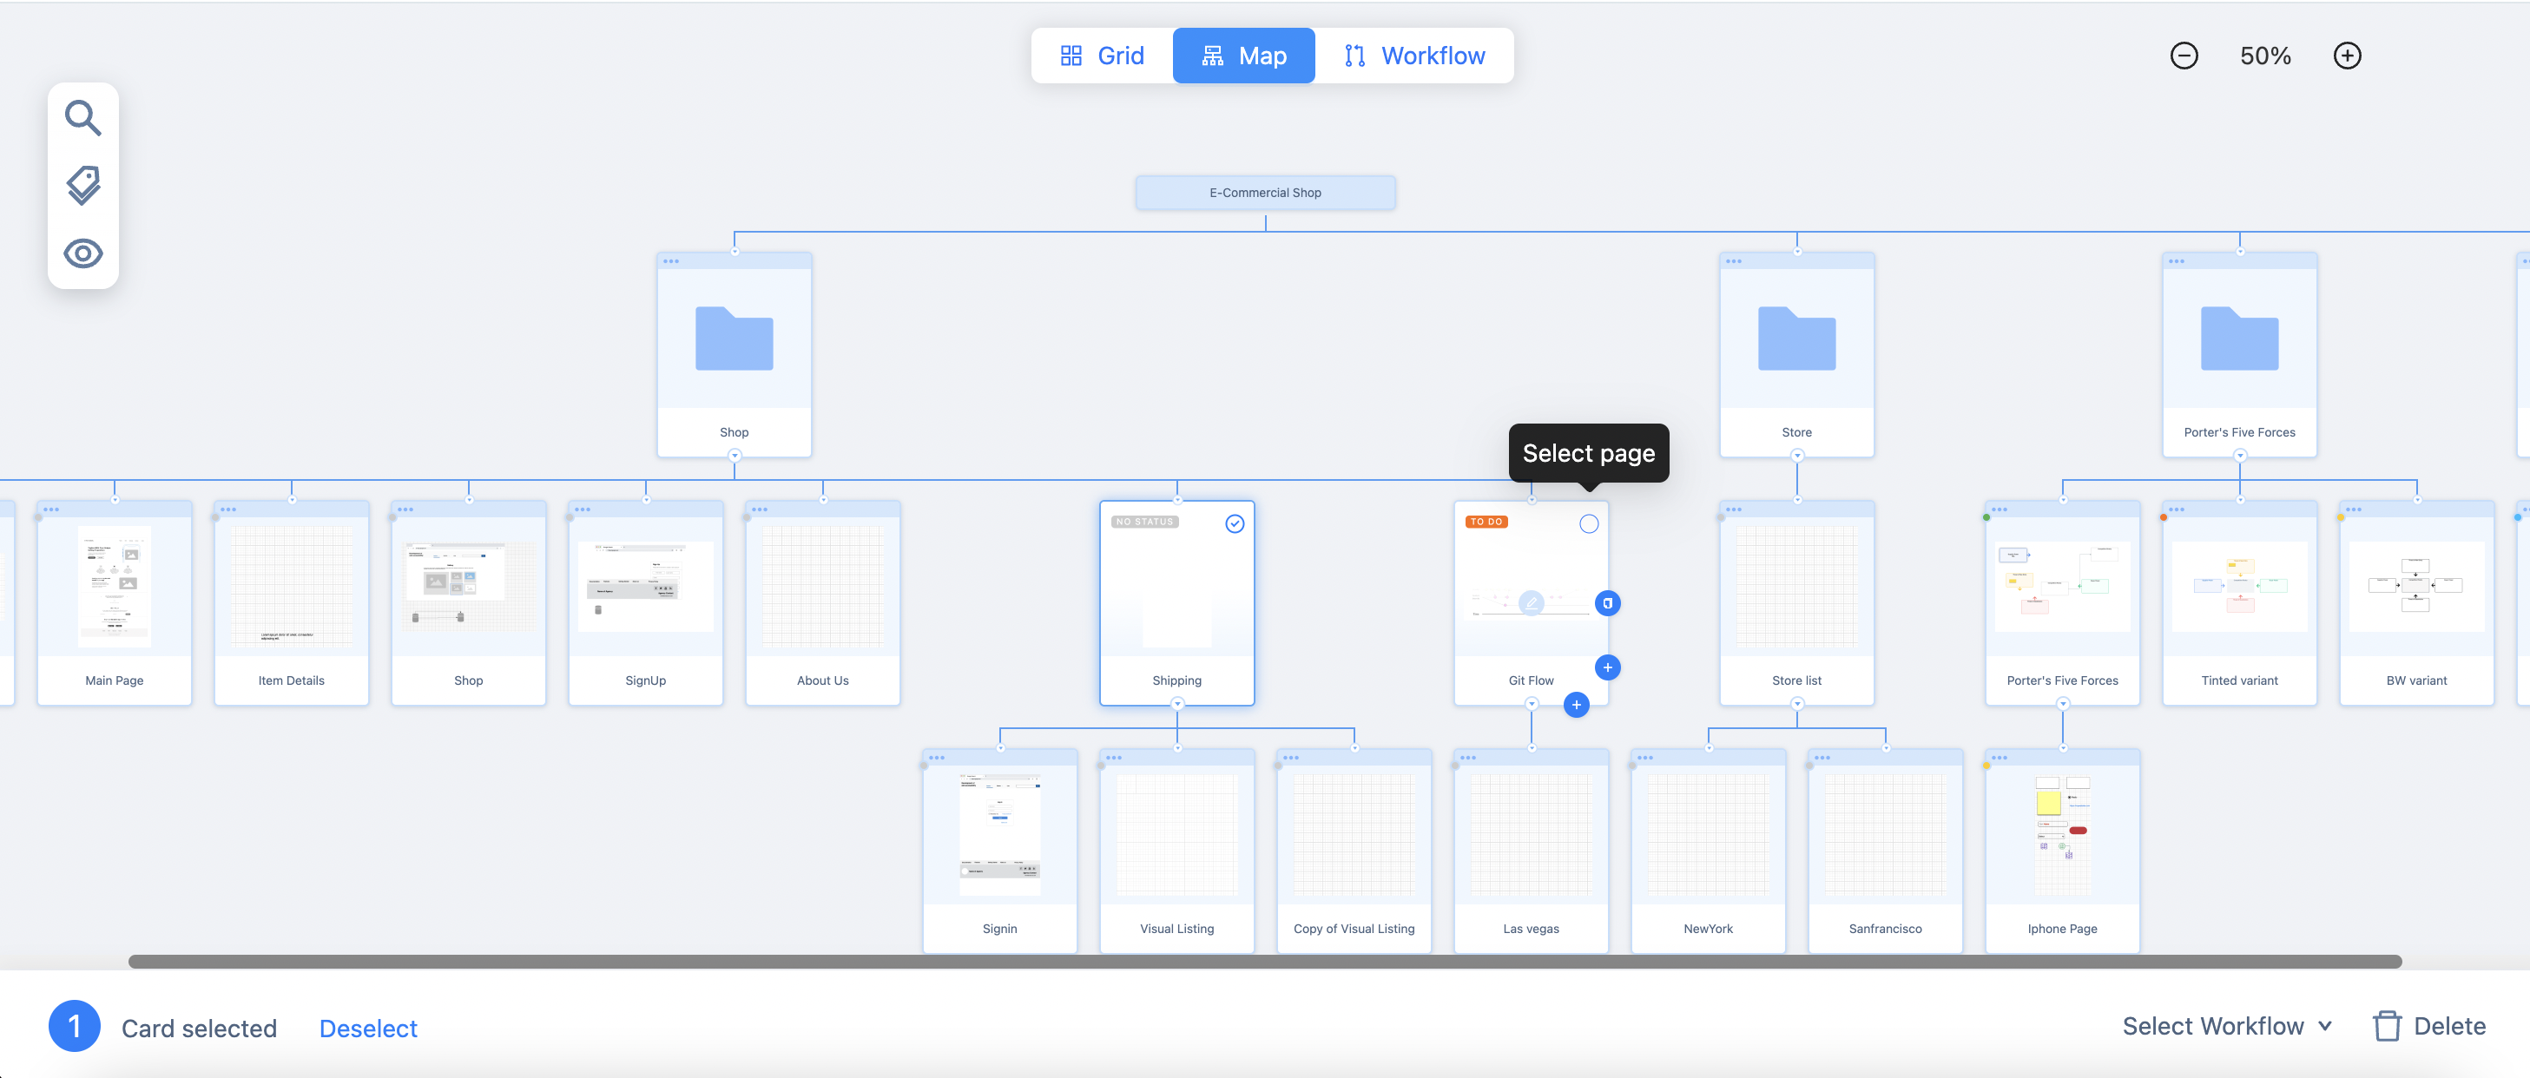
Task: Zoom in with the plus icon
Action: (2346, 56)
